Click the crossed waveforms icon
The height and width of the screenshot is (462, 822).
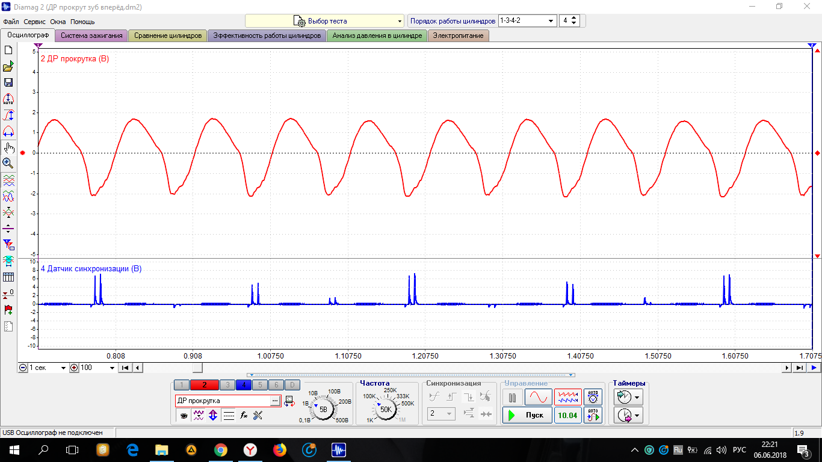tap(8, 212)
